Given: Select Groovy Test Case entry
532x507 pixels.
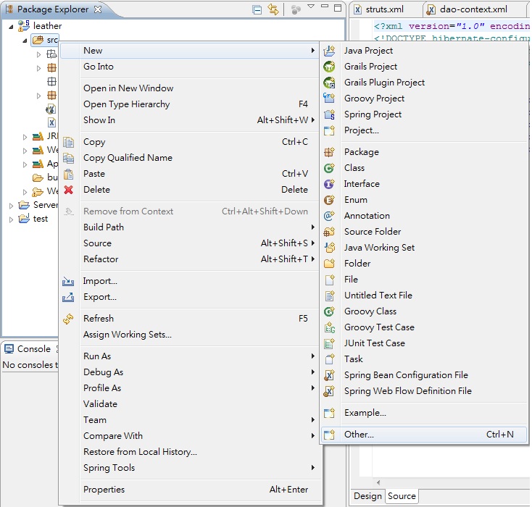Looking at the screenshot, I should 378,327.
